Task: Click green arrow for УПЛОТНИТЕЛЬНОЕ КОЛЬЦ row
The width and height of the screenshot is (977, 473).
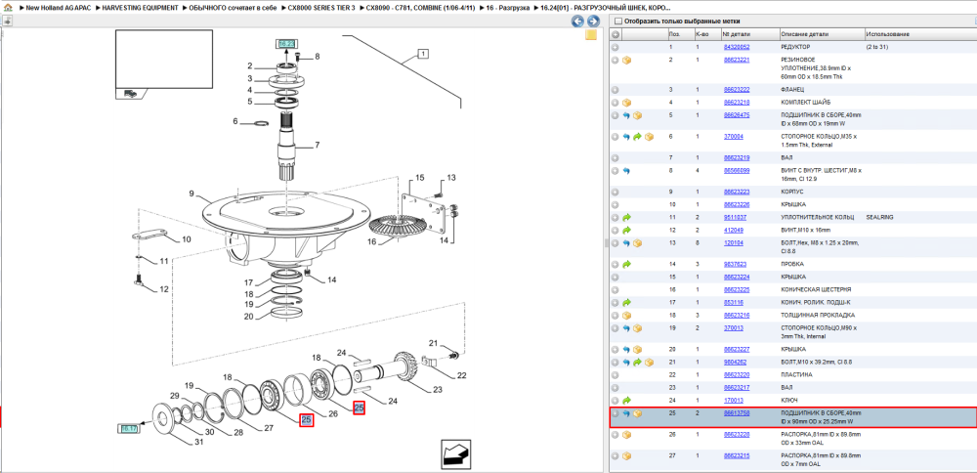Action: (626, 218)
